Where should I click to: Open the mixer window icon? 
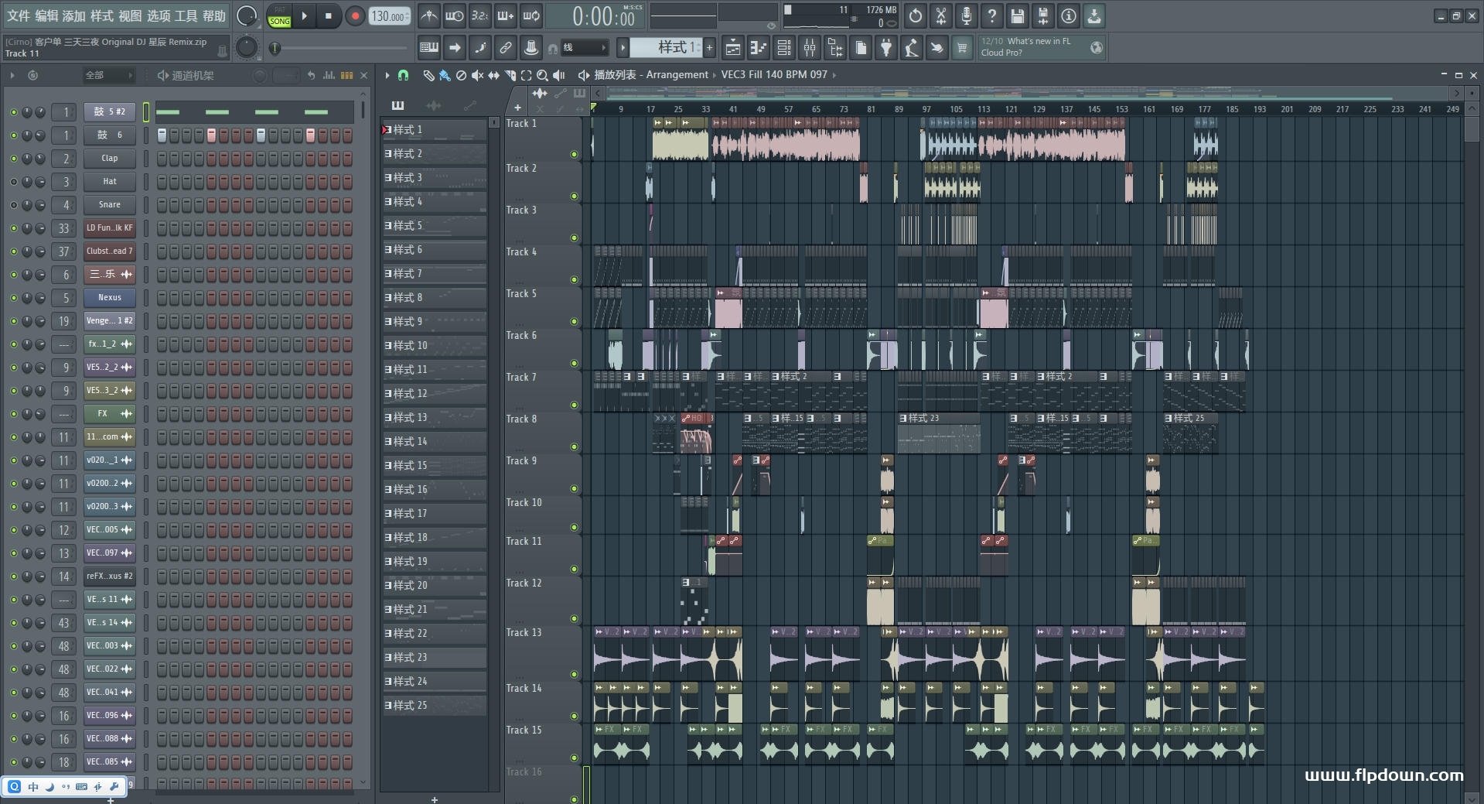(810, 48)
